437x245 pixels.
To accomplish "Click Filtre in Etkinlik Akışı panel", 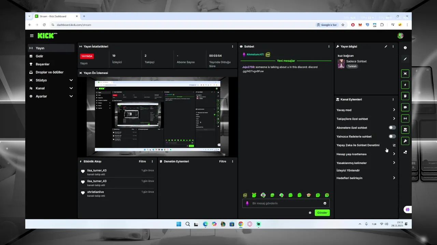I will click(x=142, y=161).
